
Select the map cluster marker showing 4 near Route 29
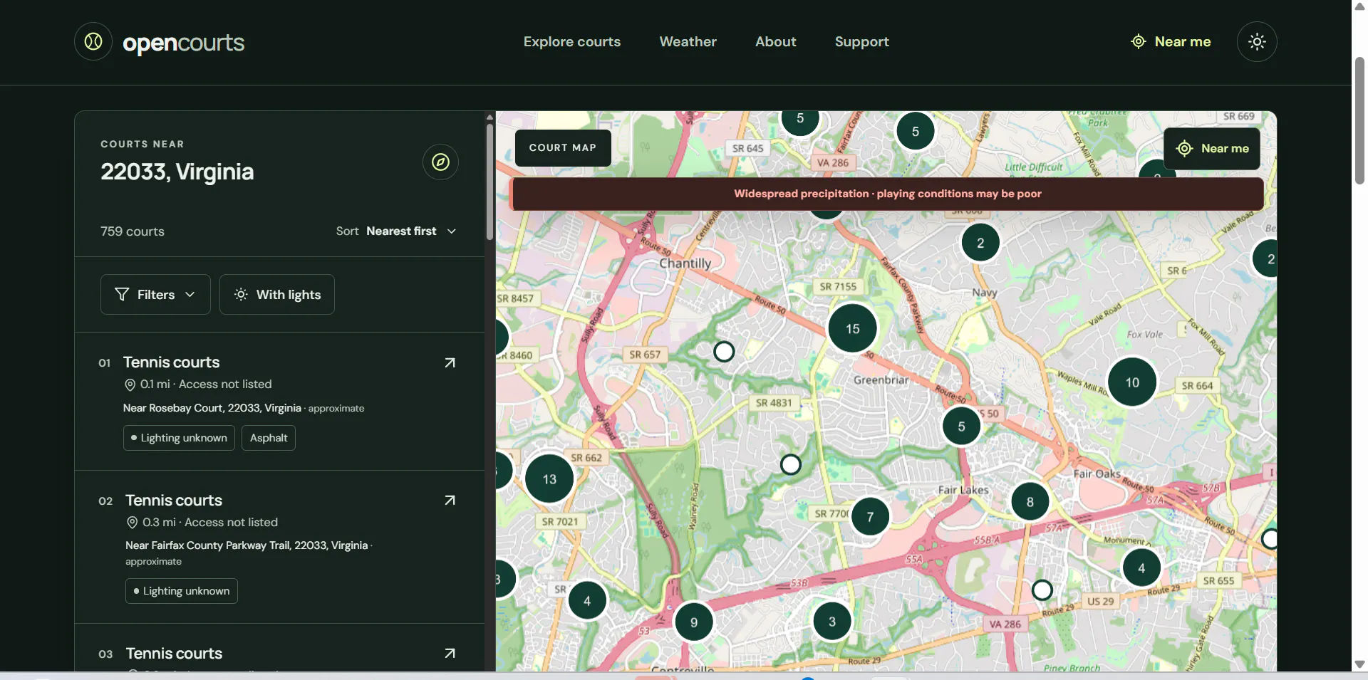click(x=1141, y=568)
